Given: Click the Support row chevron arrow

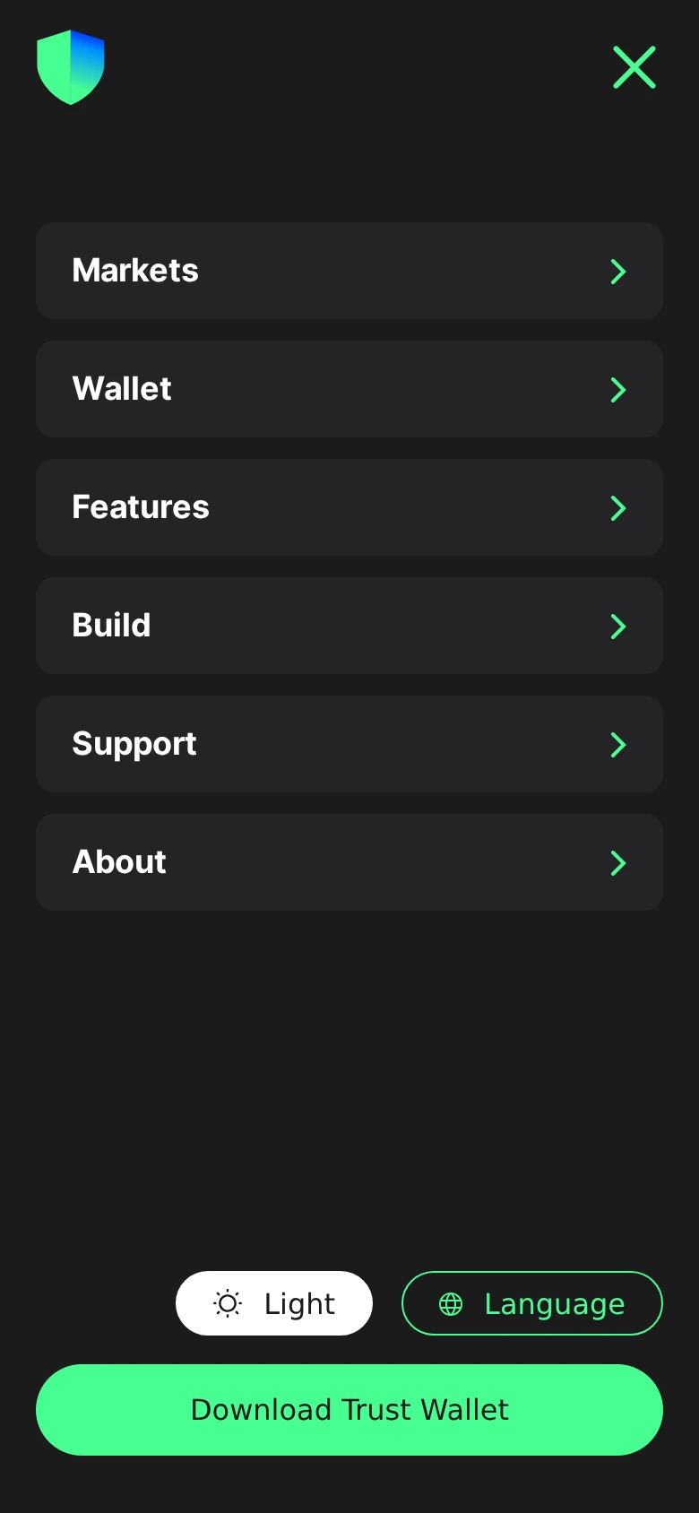Looking at the screenshot, I should (x=618, y=745).
